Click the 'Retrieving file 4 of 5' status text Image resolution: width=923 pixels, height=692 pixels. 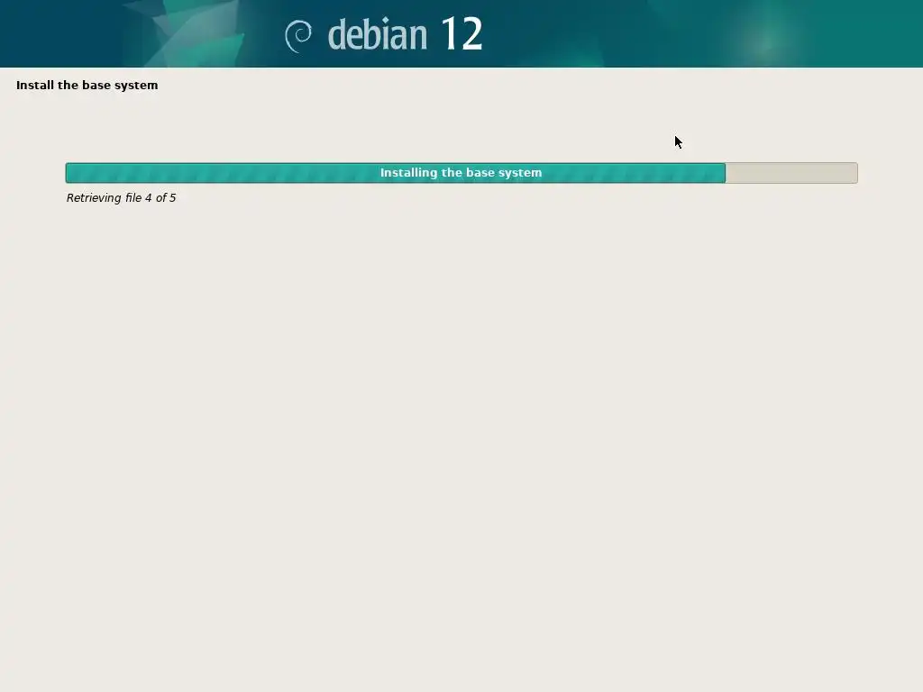click(x=122, y=197)
